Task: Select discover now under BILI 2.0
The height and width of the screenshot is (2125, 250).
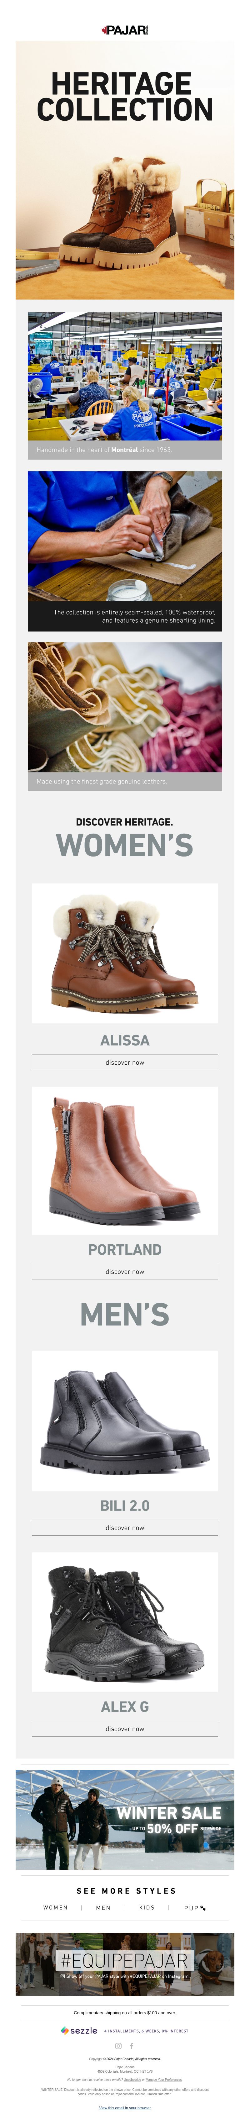Action: pyautogui.click(x=125, y=1528)
